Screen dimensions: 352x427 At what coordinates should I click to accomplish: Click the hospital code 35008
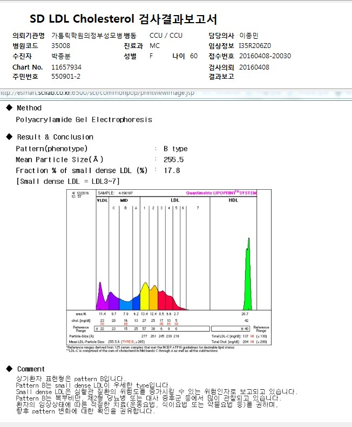(x=61, y=45)
